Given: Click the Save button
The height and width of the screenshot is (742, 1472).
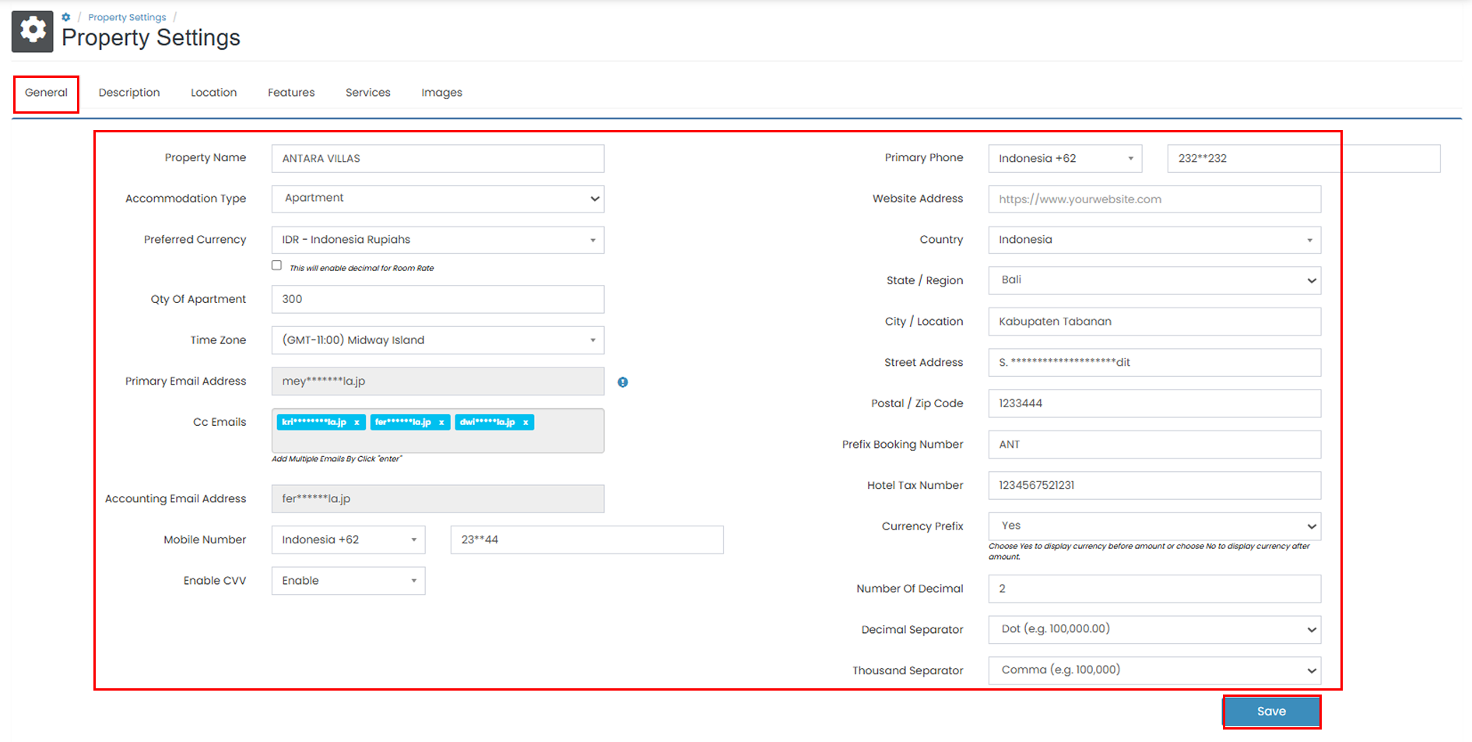Looking at the screenshot, I should coord(1271,712).
